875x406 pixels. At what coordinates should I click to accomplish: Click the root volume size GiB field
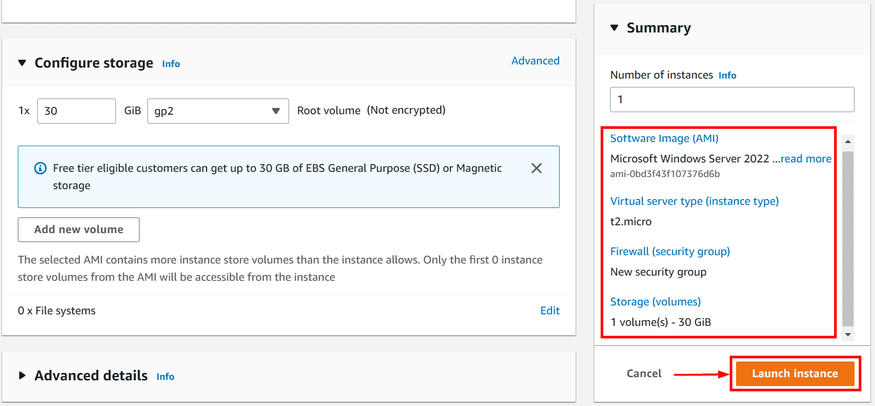(x=77, y=111)
